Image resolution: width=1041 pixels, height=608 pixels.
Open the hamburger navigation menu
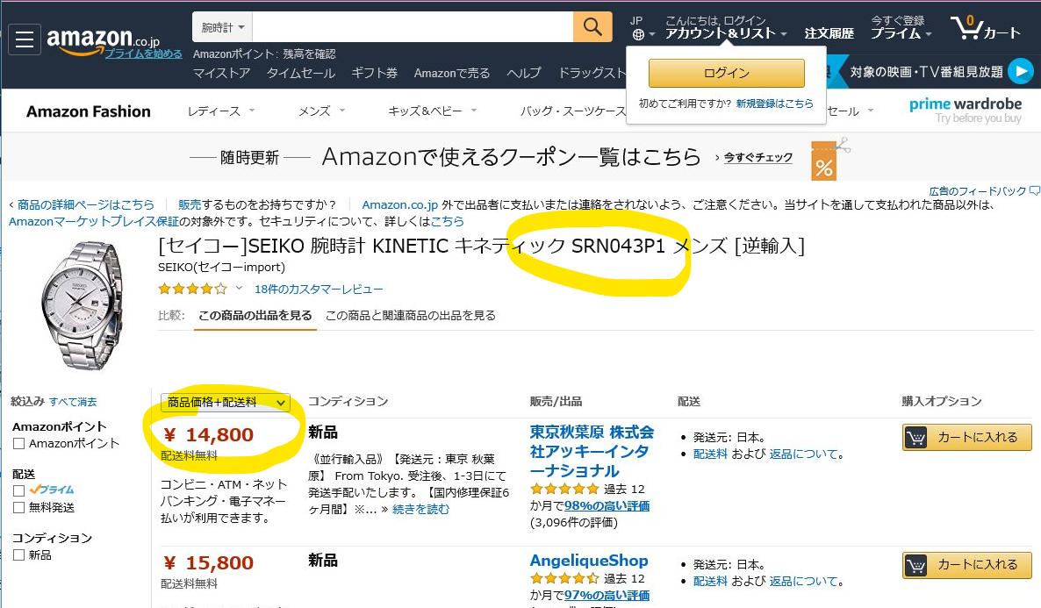(x=25, y=39)
